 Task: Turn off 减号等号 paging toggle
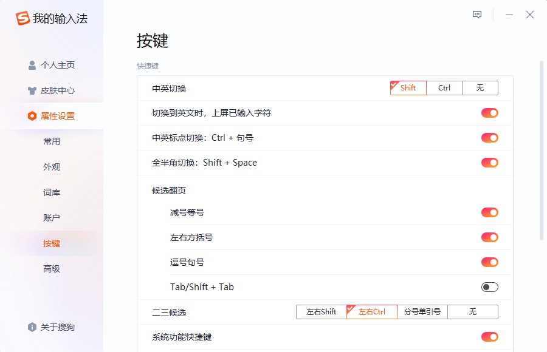pos(490,212)
